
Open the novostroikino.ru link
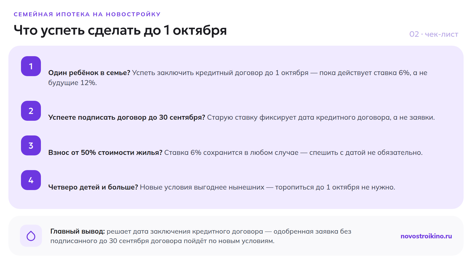426,236
